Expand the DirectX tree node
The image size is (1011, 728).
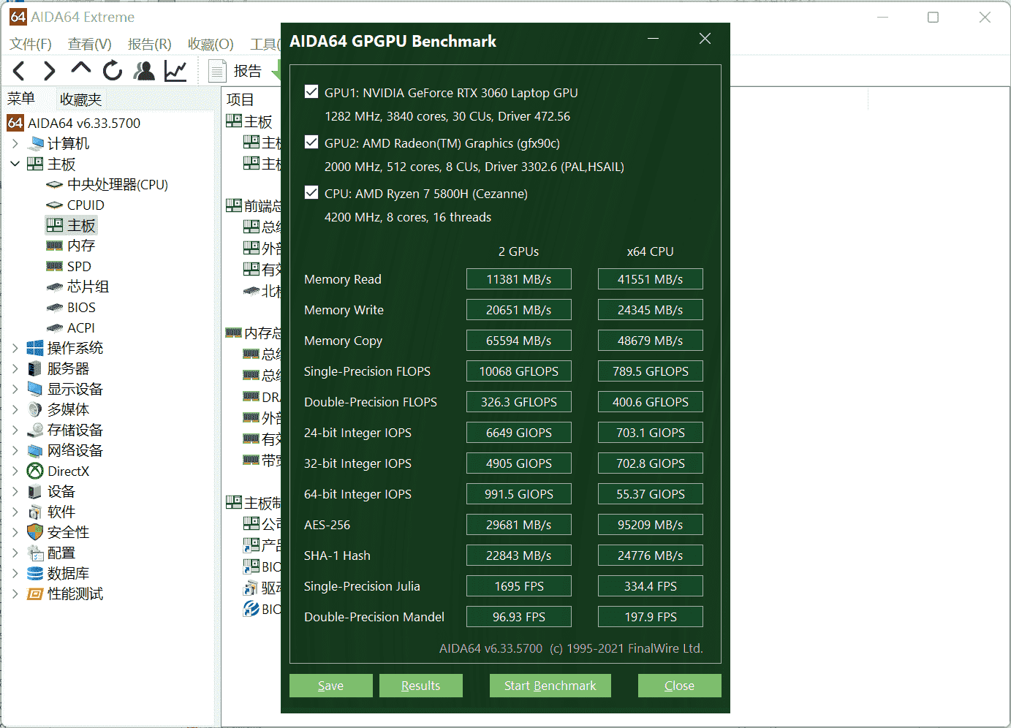tap(15, 471)
